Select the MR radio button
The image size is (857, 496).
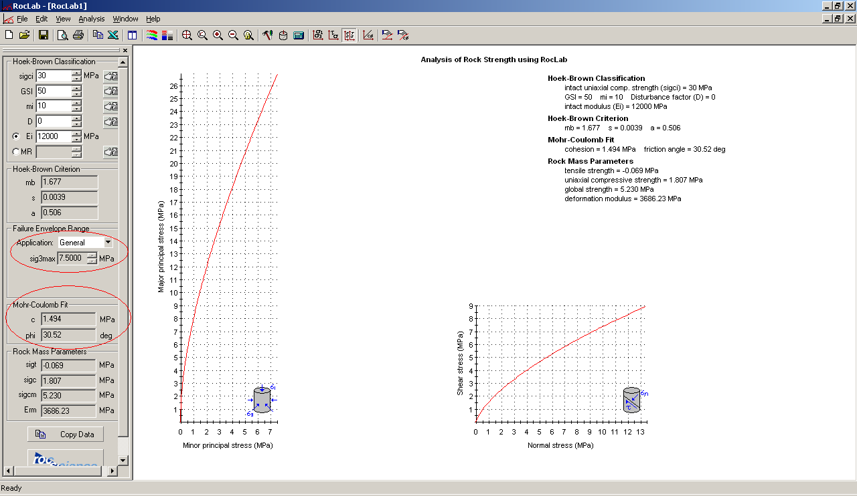(16, 152)
